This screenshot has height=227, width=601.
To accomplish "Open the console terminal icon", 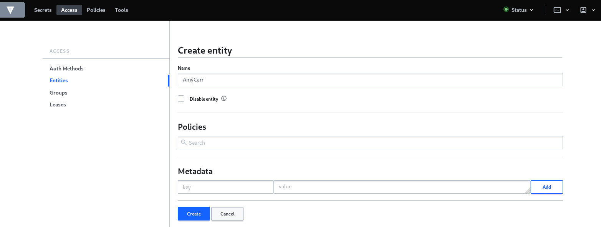I will point(557,10).
